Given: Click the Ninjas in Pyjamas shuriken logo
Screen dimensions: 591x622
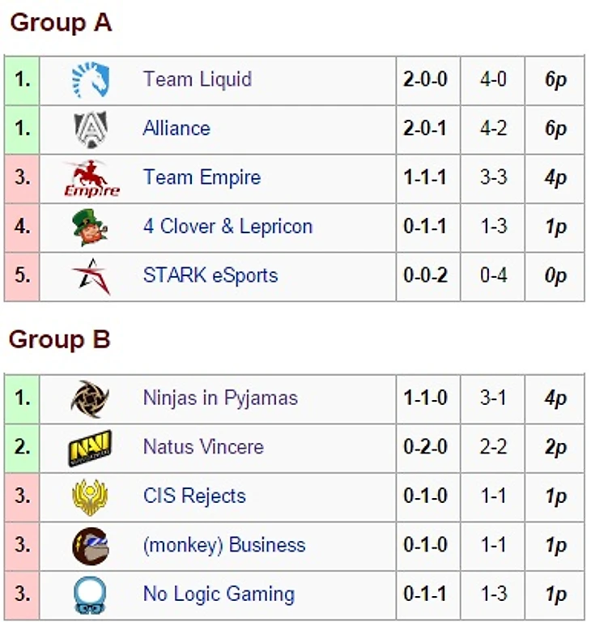Looking at the screenshot, I should (90, 399).
